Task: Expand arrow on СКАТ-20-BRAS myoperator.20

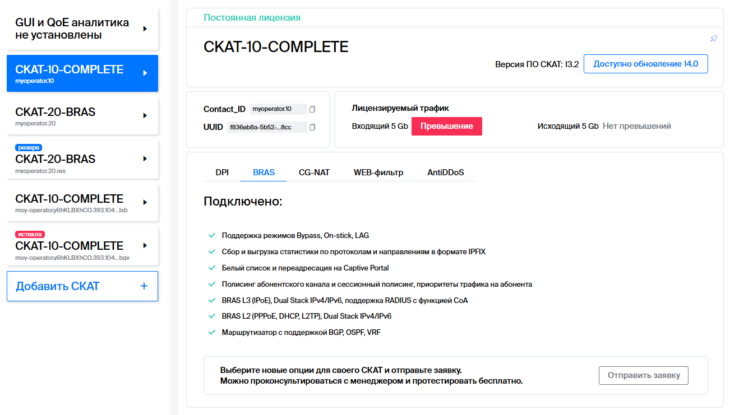Action: [145, 116]
